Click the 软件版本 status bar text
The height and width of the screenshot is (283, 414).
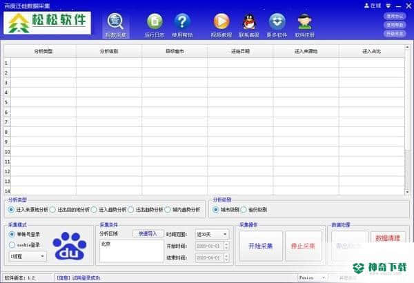[x=20, y=278]
